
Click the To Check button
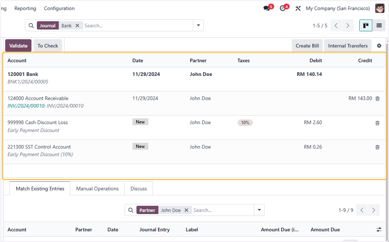coord(48,46)
